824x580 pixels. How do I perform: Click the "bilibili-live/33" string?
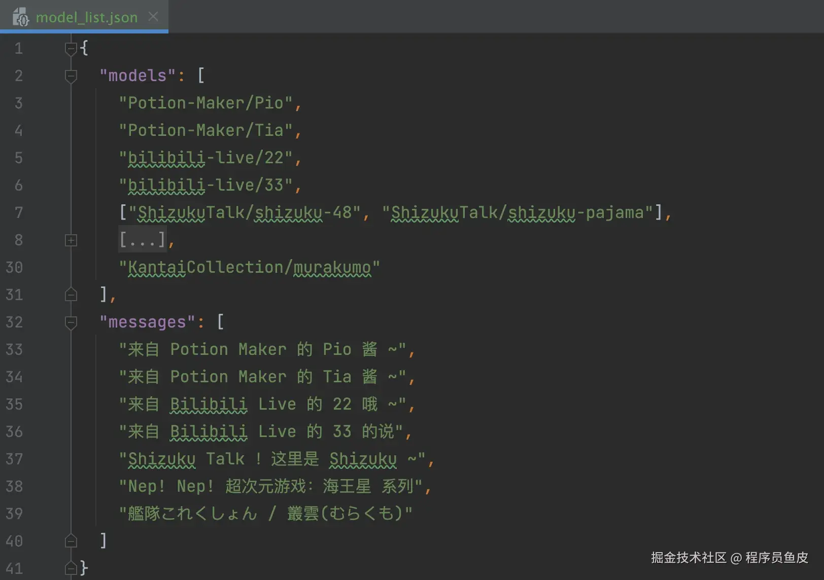pos(205,185)
